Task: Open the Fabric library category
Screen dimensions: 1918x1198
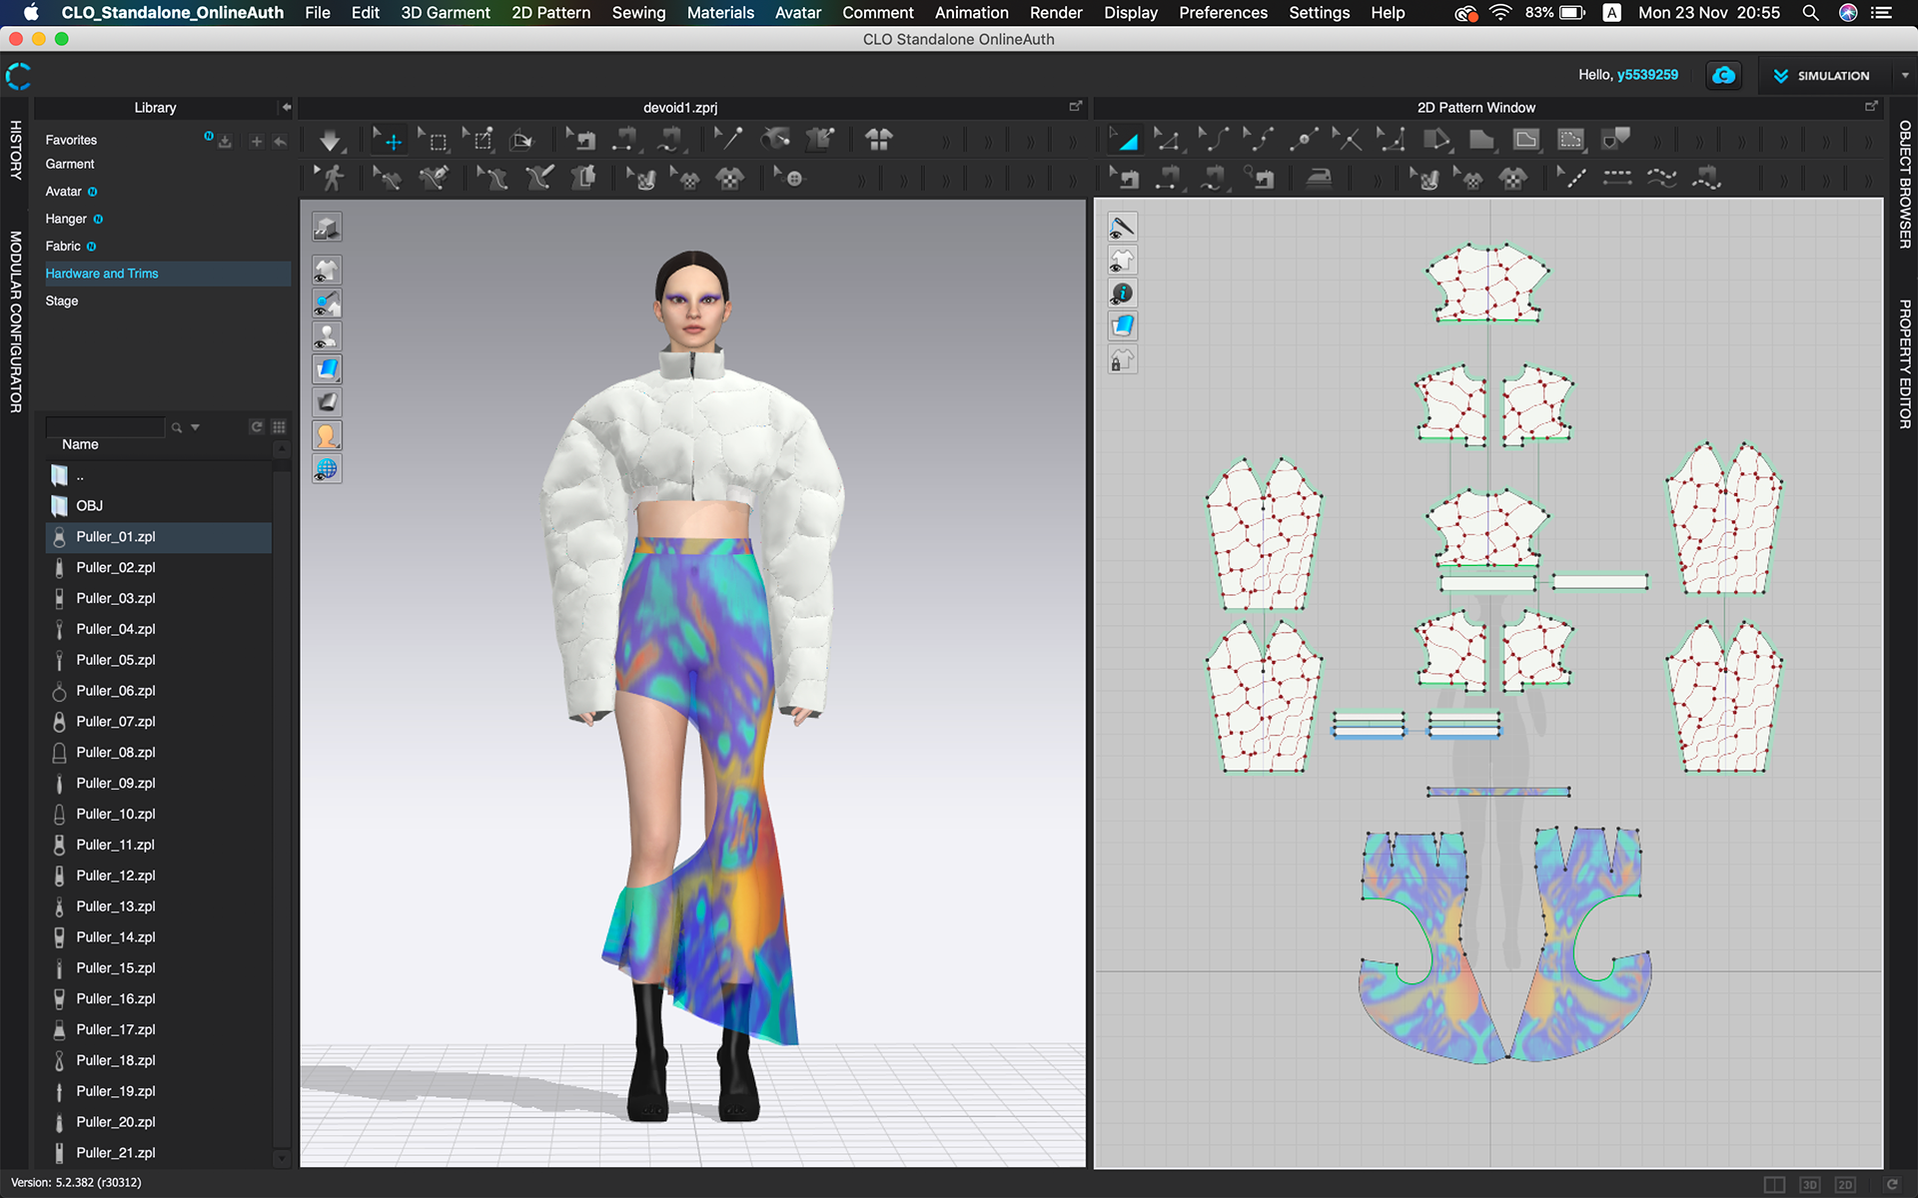Action: [63, 246]
